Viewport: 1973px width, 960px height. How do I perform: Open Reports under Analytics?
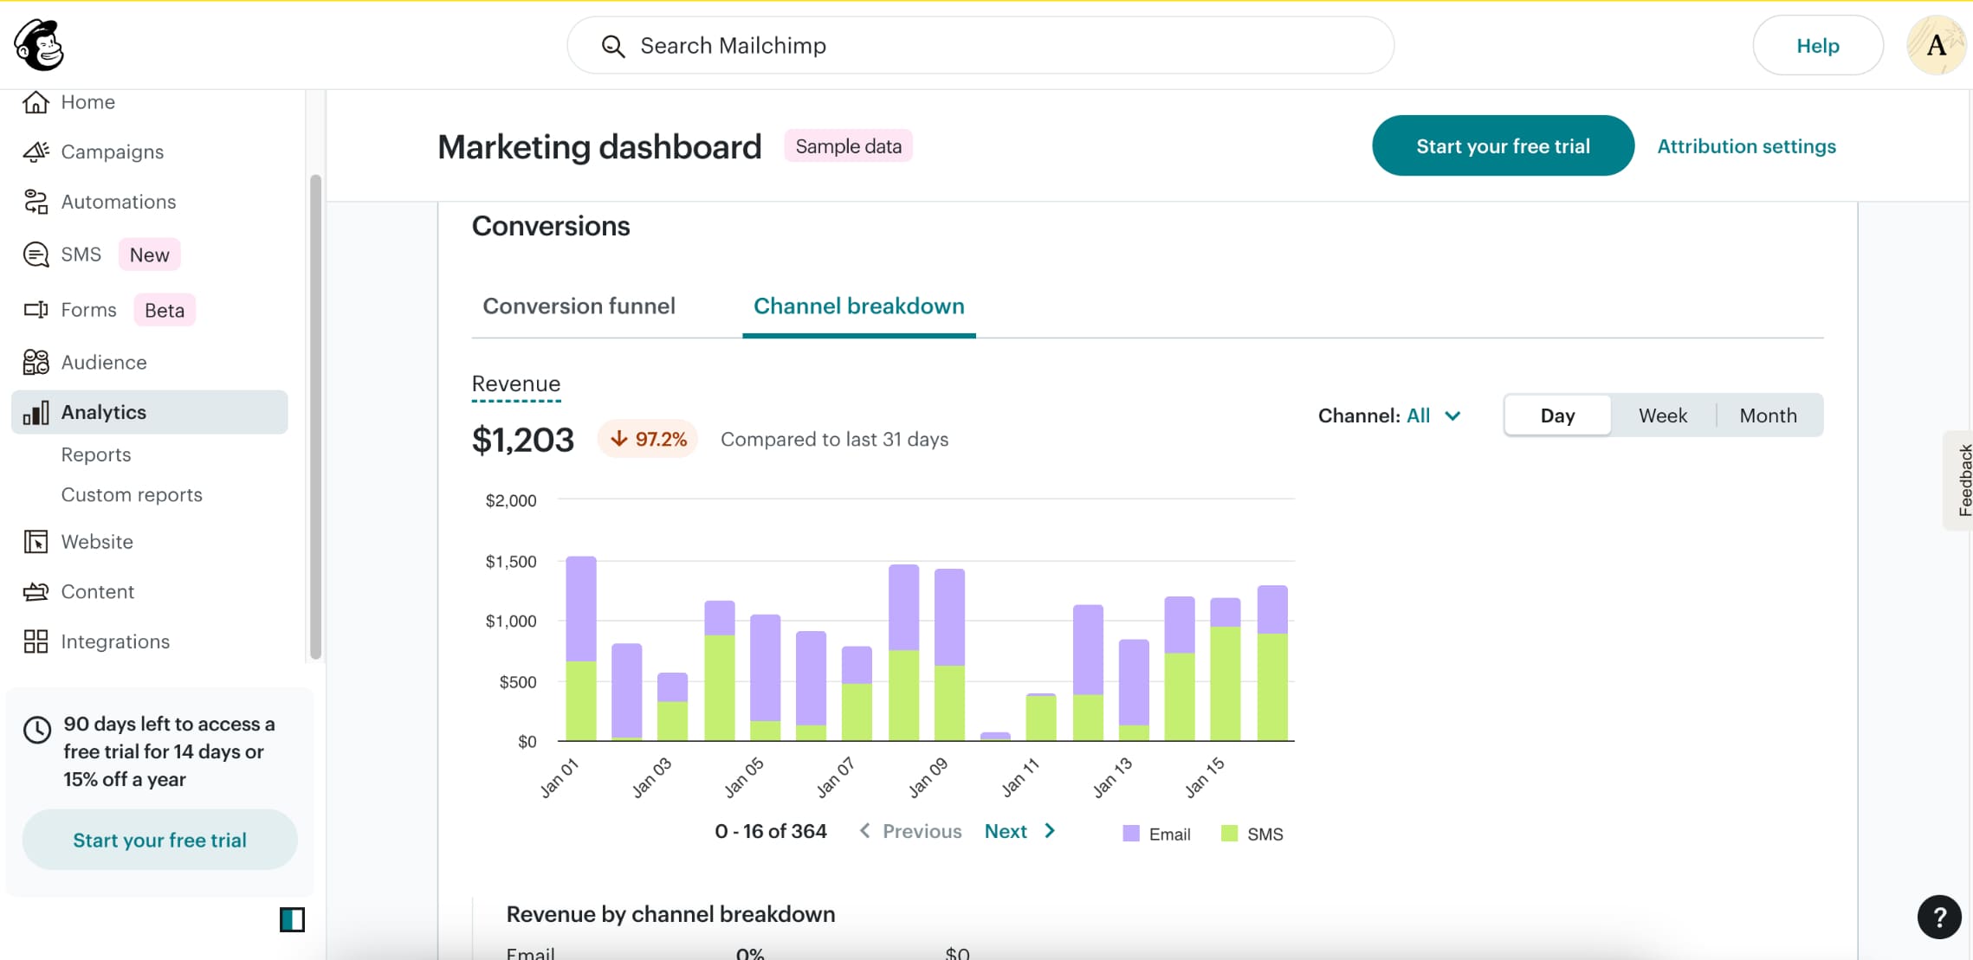click(96, 454)
